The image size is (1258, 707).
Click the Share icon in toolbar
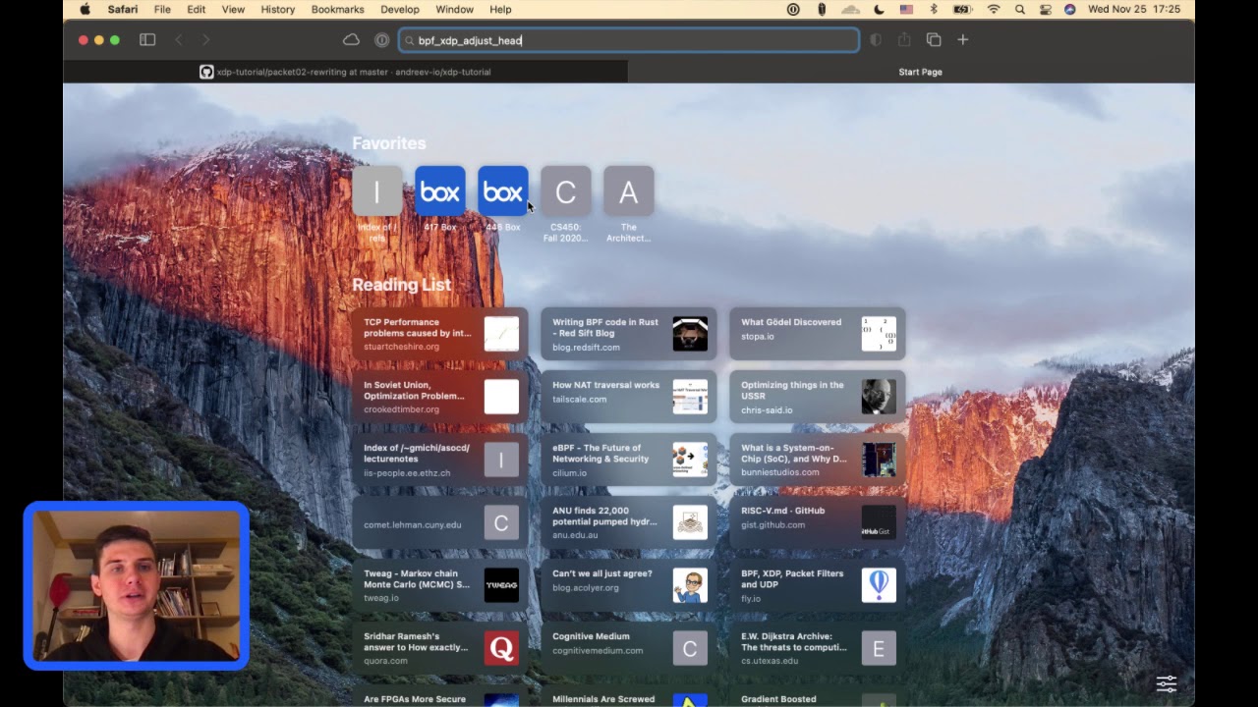904,40
